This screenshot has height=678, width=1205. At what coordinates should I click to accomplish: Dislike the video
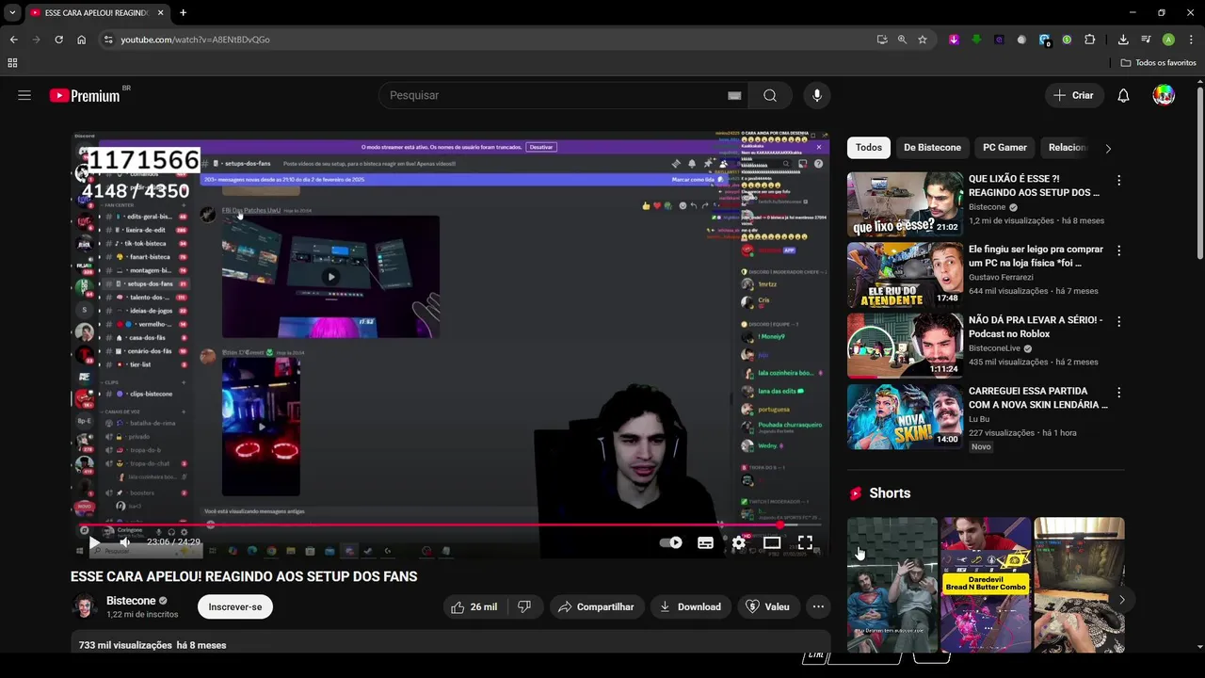tap(524, 606)
